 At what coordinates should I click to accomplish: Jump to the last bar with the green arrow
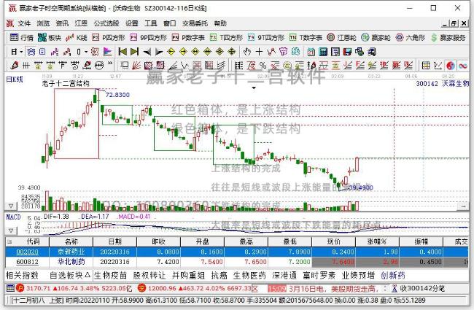click(134, 52)
